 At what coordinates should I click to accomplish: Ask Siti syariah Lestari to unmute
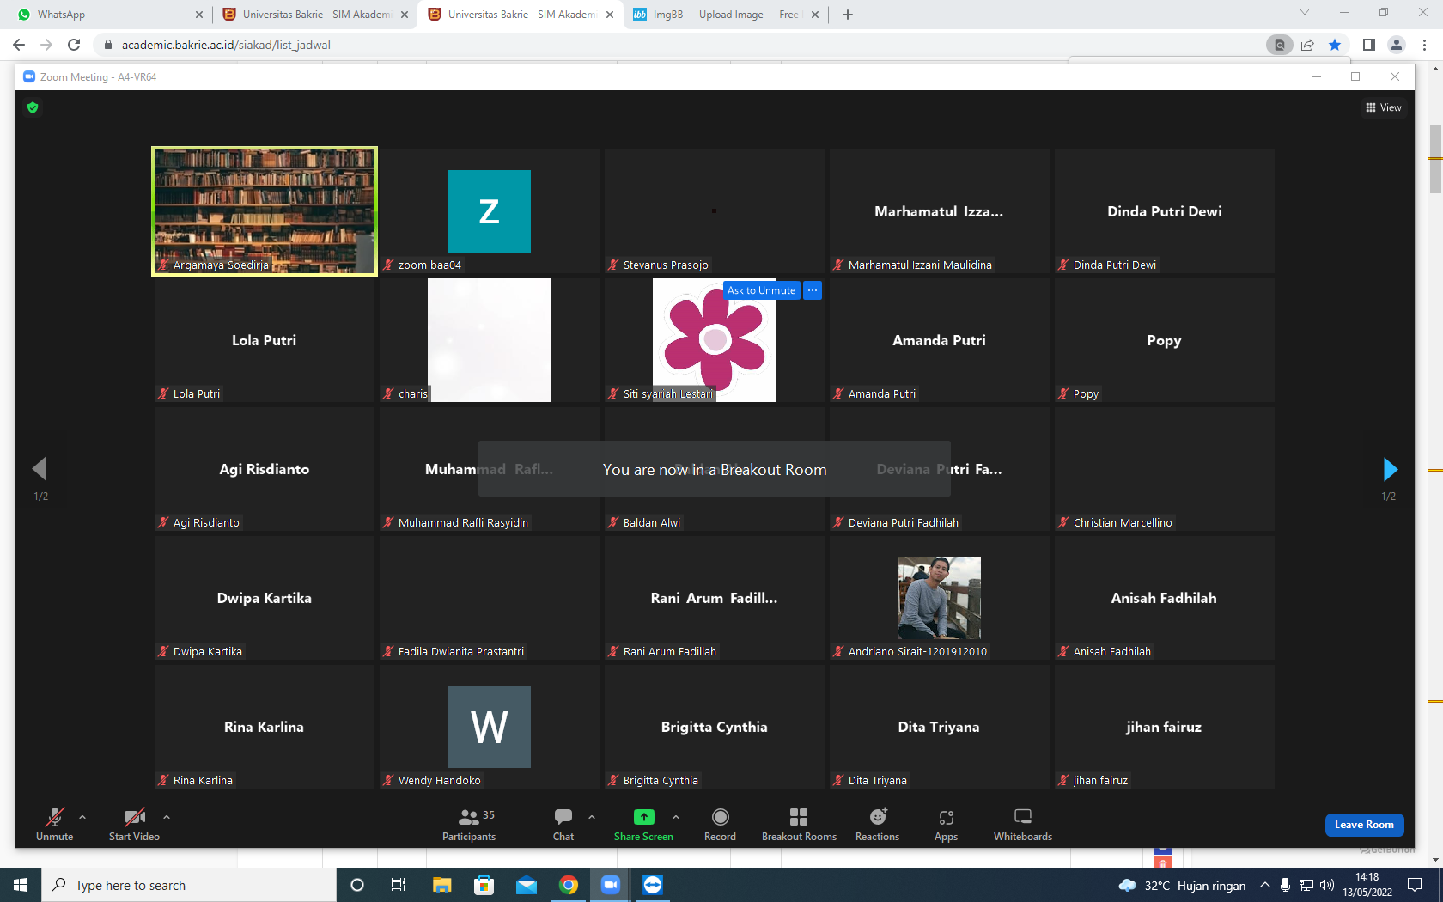click(761, 290)
